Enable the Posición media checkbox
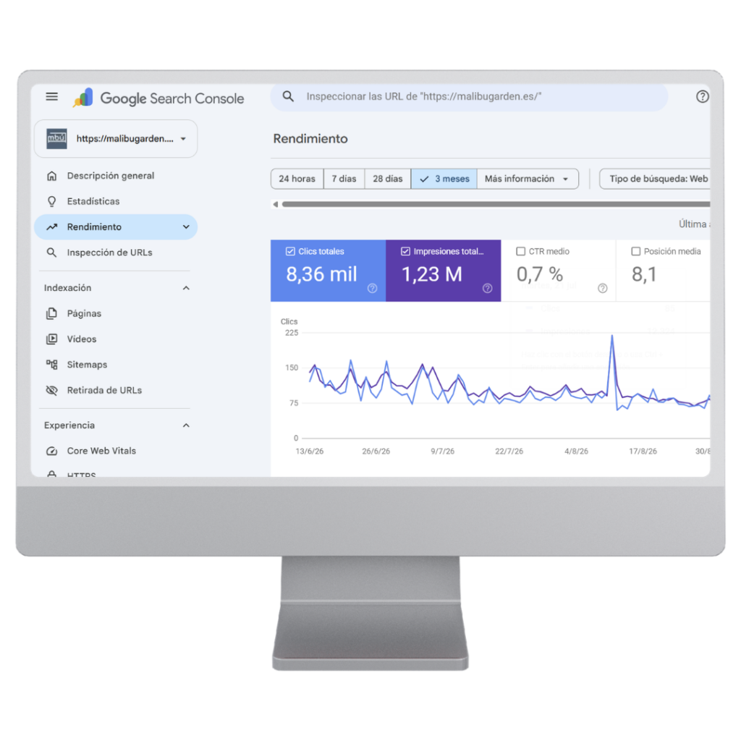The width and height of the screenshot is (741, 741). (636, 251)
